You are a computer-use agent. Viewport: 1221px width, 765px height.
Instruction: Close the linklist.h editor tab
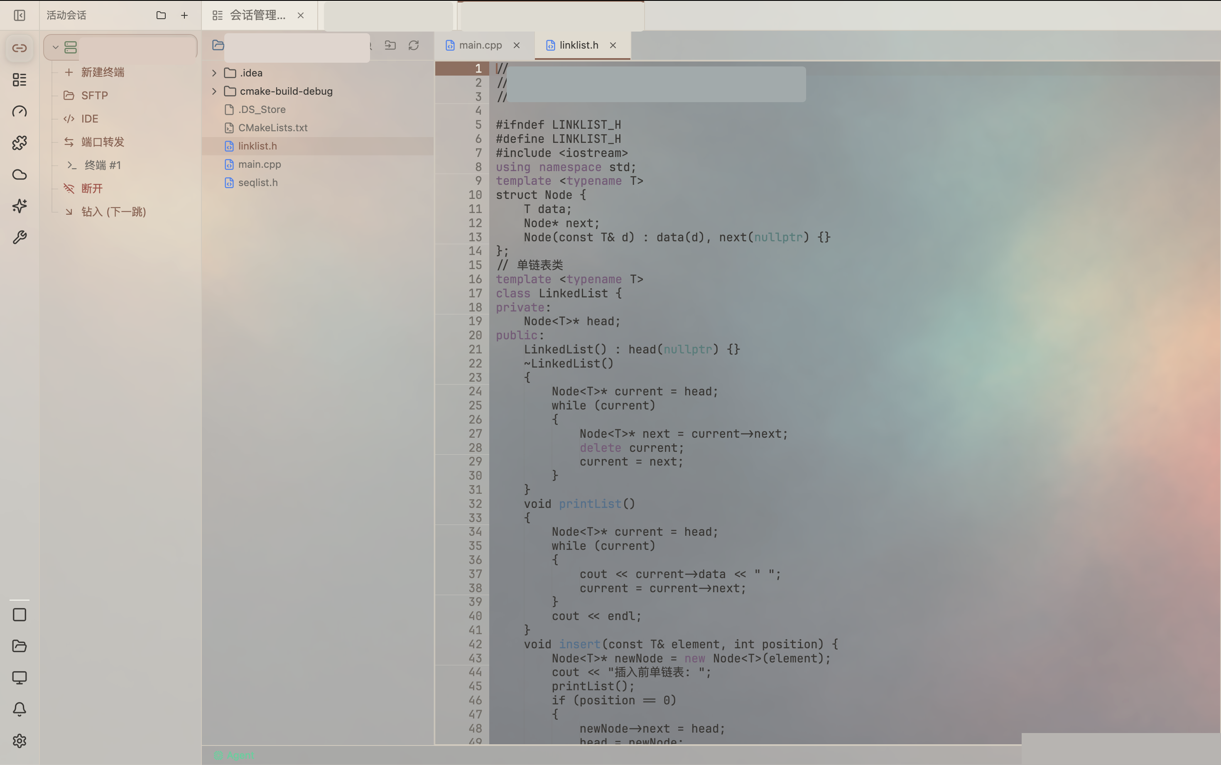(613, 45)
